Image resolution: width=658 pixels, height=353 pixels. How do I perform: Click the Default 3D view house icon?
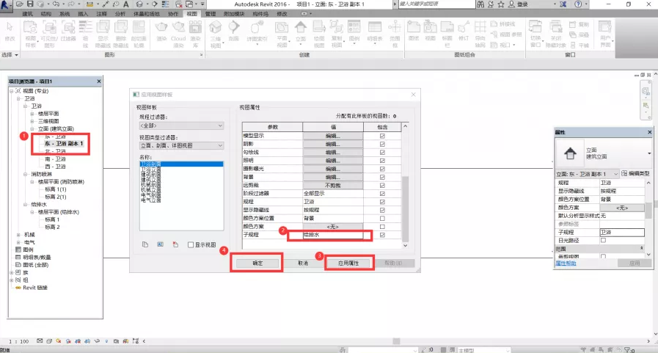pyautogui.click(x=139, y=4)
